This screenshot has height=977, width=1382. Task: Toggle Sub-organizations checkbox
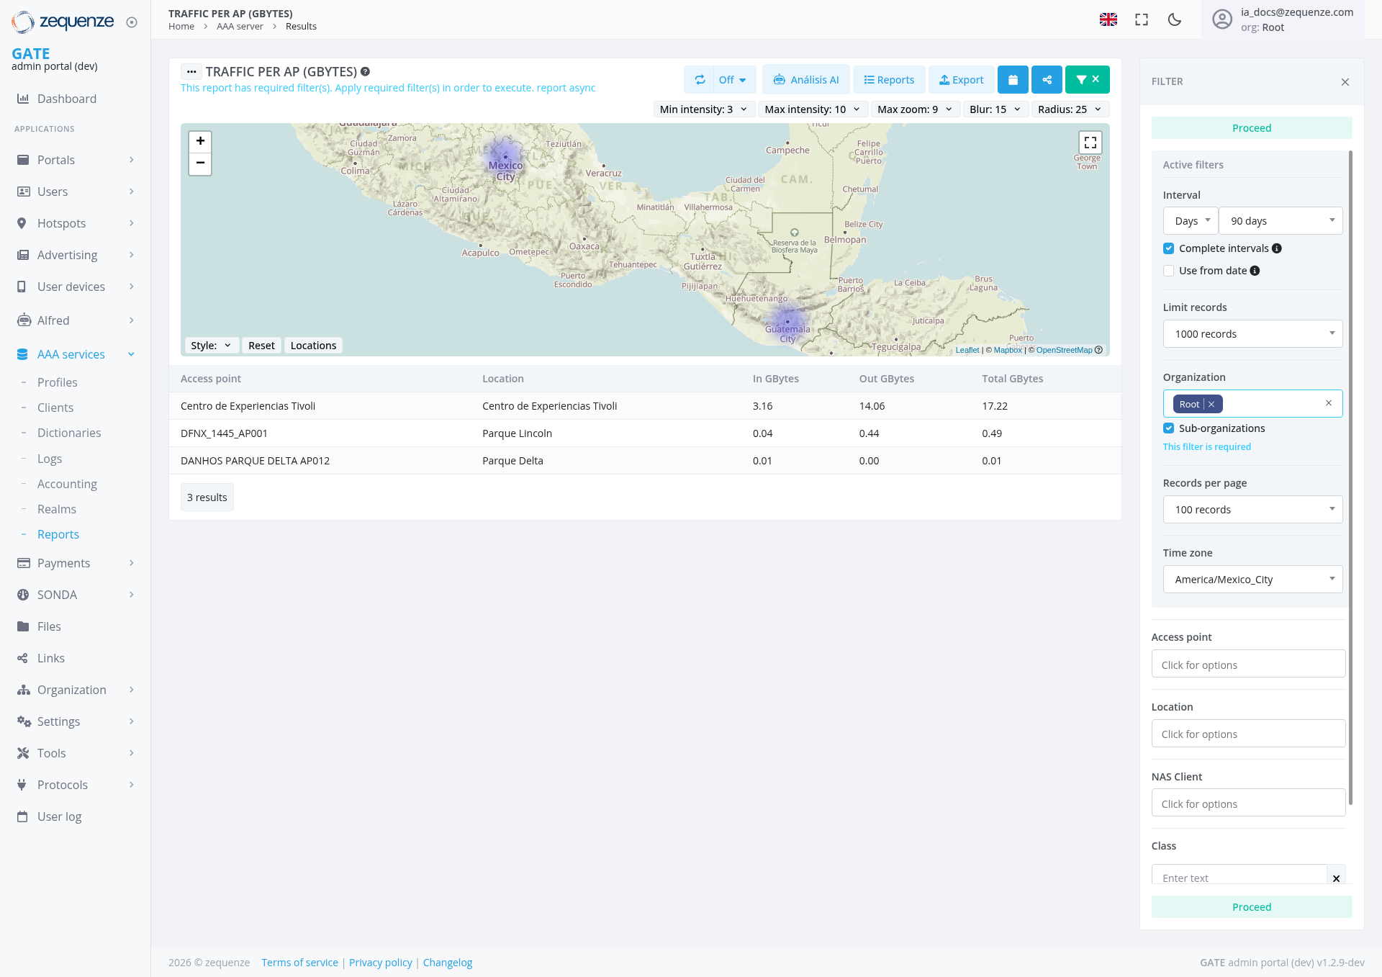(x=1169, y=428)
